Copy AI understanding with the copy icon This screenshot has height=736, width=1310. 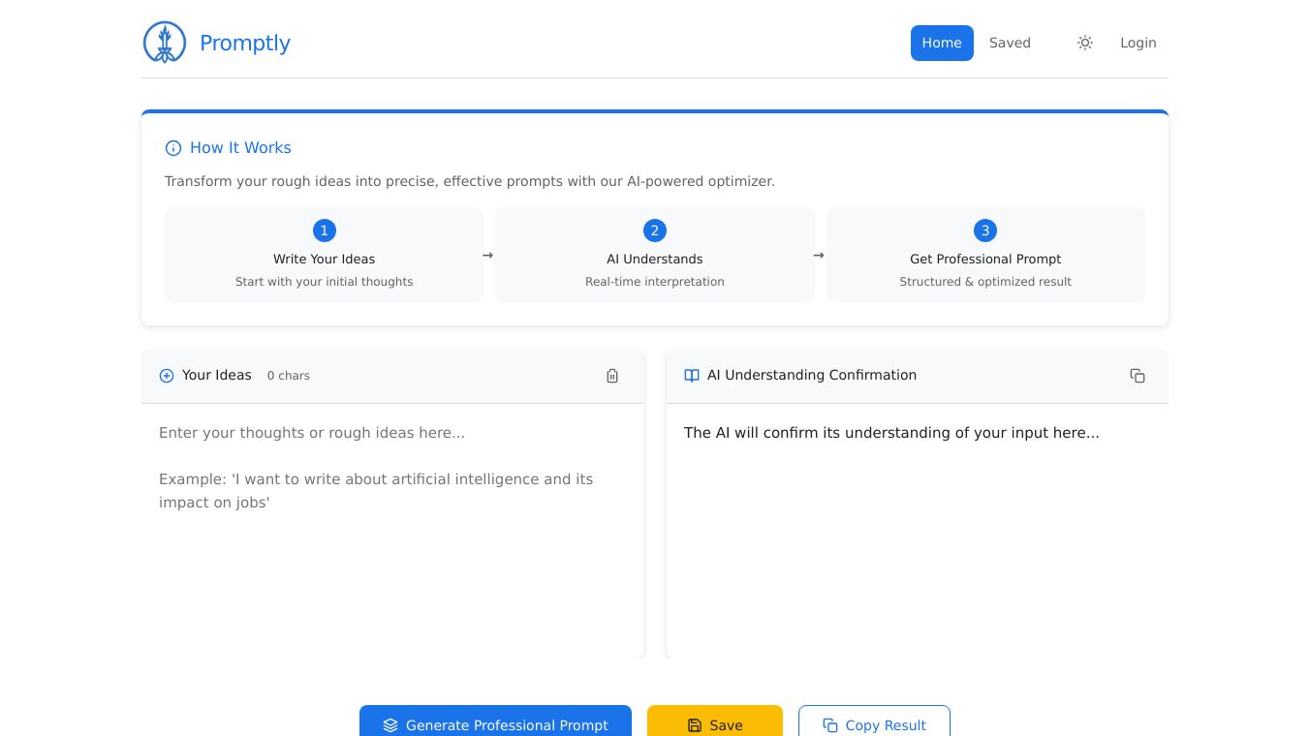[1138, 376]
